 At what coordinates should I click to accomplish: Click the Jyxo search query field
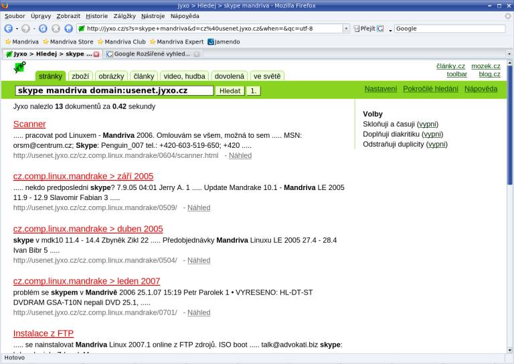[114, 91]
